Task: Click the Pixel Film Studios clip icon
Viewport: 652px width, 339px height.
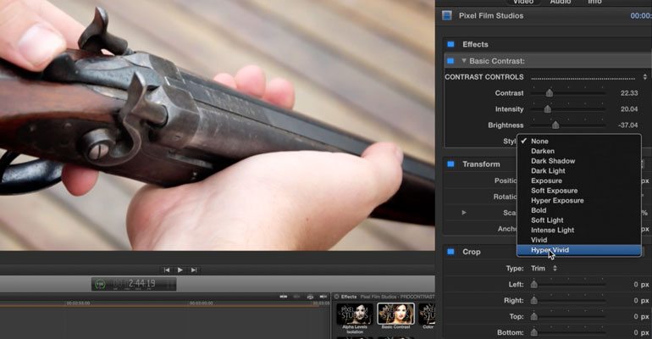Action: (x=447, y=16)
